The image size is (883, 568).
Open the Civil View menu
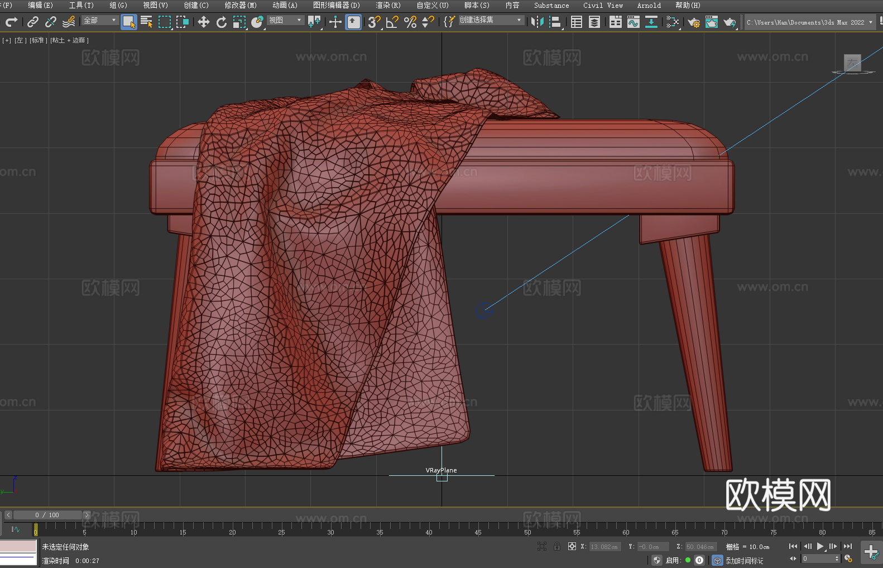tap(603, 5)
